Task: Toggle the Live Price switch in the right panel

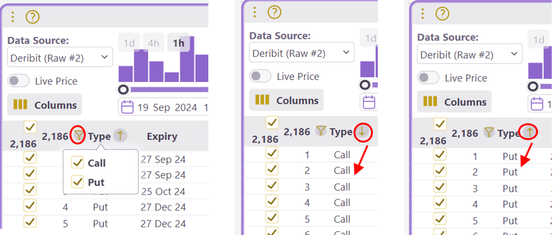Action: click(x=428, y=77)
